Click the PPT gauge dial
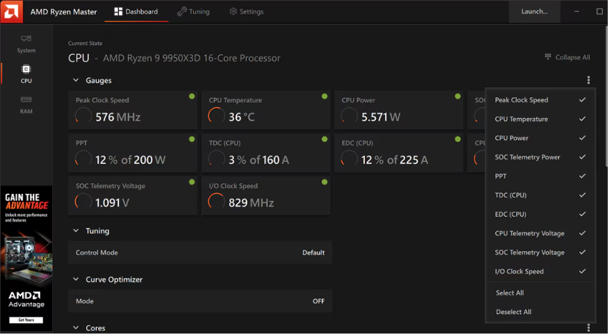608x334 pixels. (x=83, y=159)
